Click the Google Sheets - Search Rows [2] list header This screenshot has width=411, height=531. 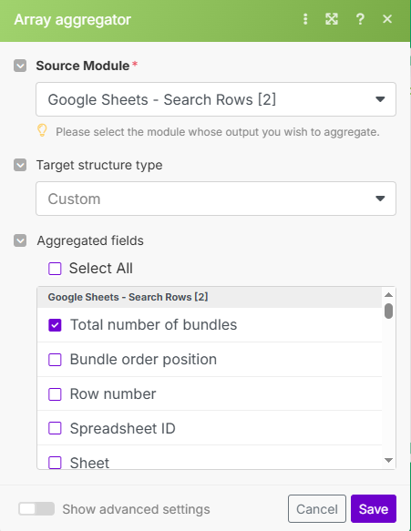coord(210,297)
